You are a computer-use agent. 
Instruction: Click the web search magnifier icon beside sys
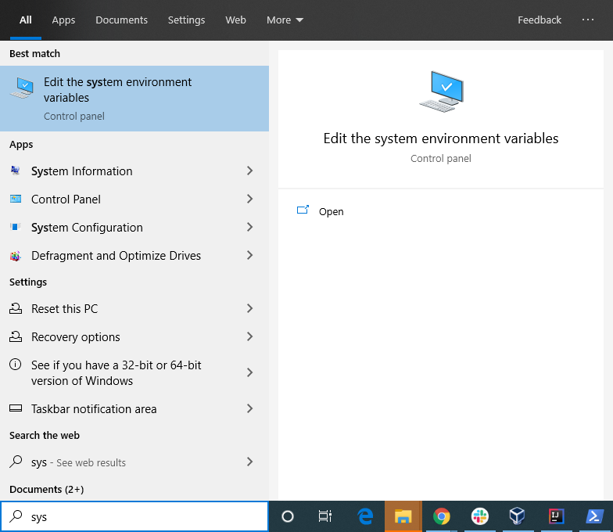[x=16, y=462]
